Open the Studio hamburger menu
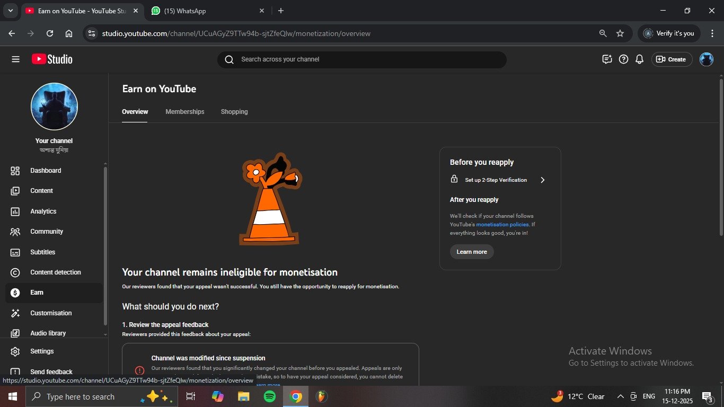This screenshot has height=407, width=724. (15, 59)
